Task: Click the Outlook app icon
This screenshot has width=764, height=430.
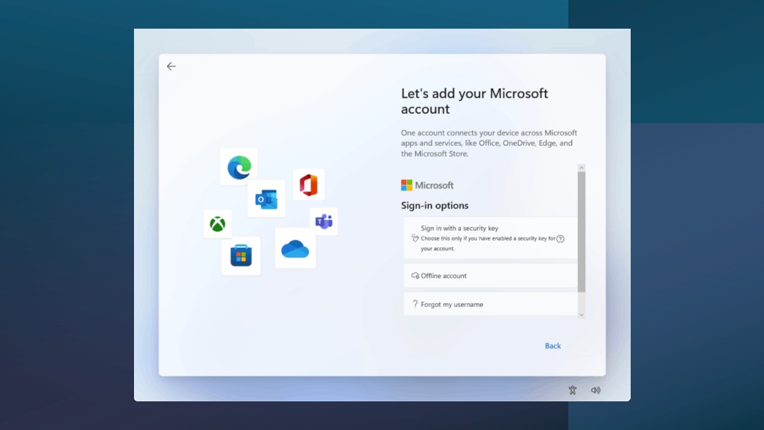Action: (x=267, y=199)
